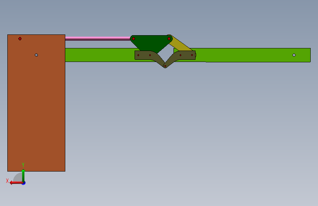
Task: Select the dark green triangular bracket
Action: coord(151,43)
